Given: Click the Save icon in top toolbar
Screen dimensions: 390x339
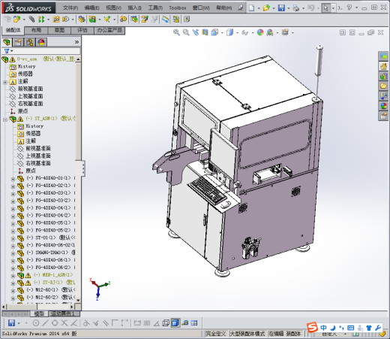Looking at the screenshot, I should point(281,8).
